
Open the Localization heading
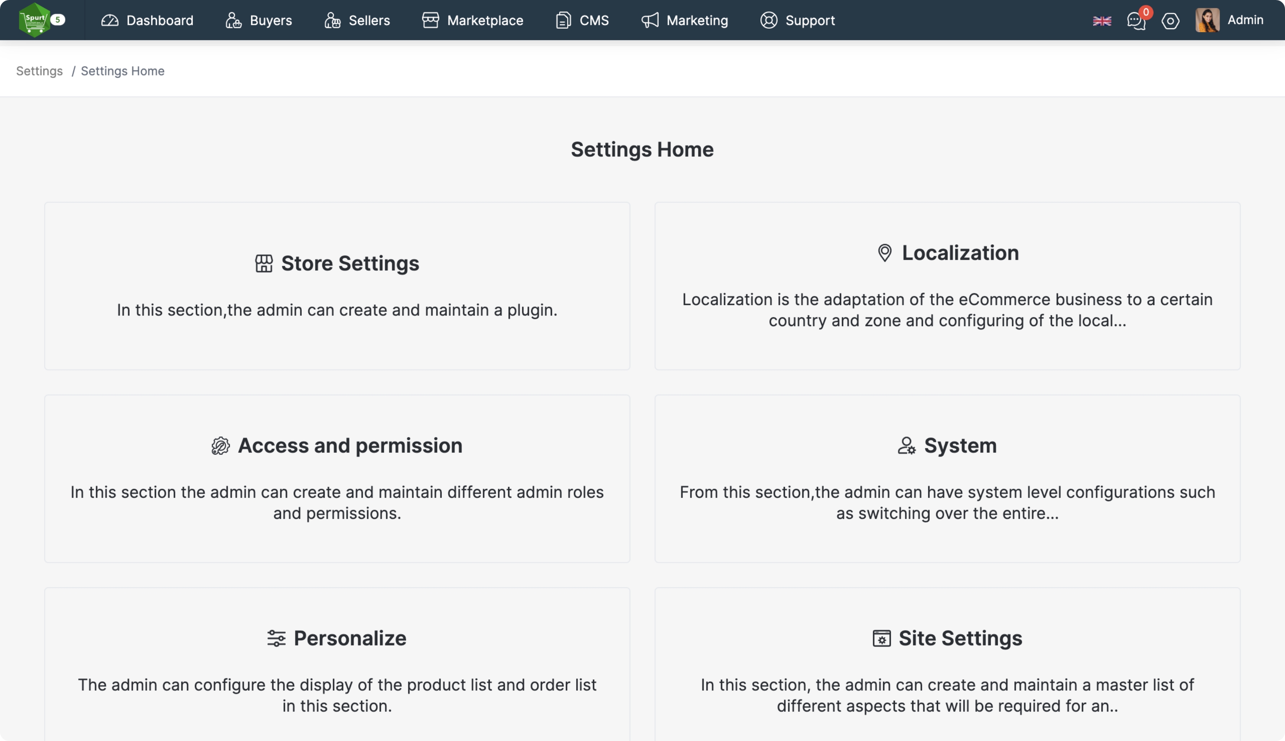click(960, 253)
